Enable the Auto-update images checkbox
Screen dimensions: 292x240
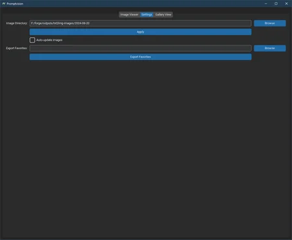coord(32,40)
